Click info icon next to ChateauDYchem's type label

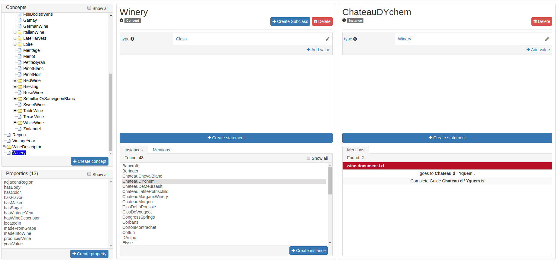pyautogui.click(x=355, y=39)
